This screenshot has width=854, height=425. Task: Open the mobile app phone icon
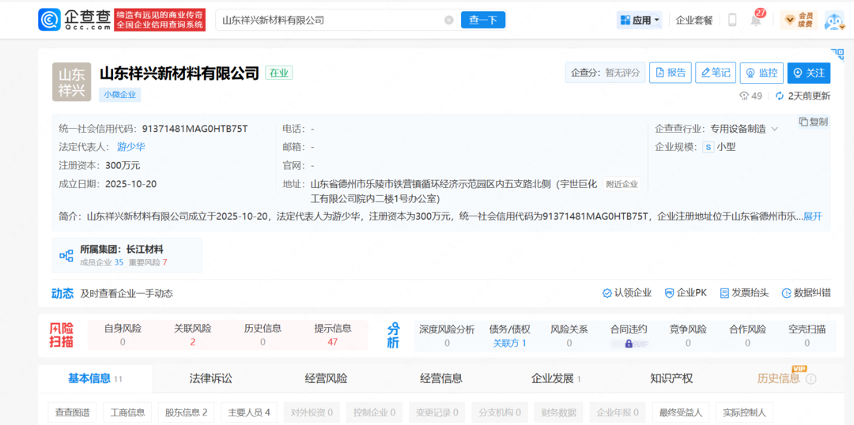(732, 20)
